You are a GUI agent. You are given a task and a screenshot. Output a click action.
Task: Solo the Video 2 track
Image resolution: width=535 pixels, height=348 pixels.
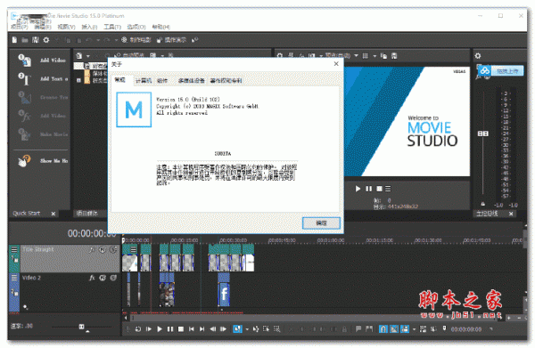113,278
